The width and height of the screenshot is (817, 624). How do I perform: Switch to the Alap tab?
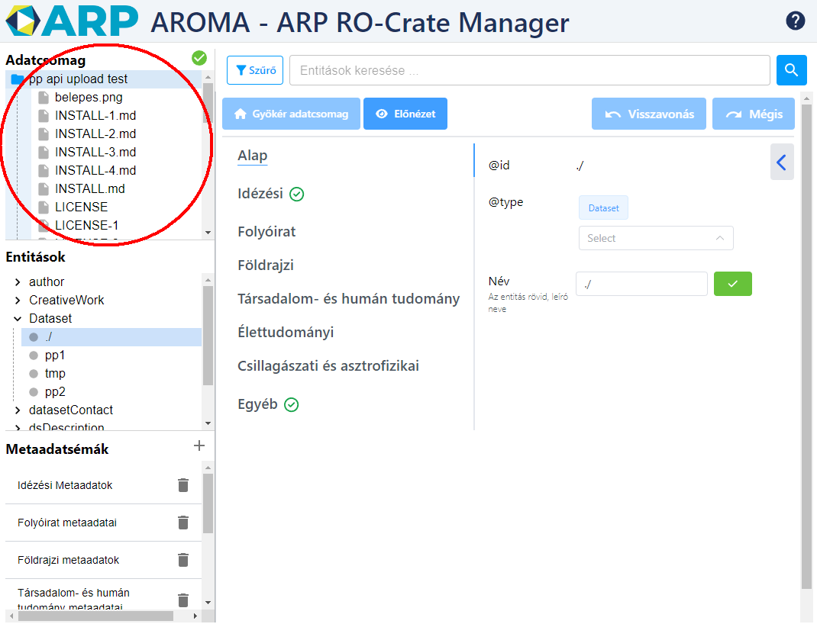252,156
